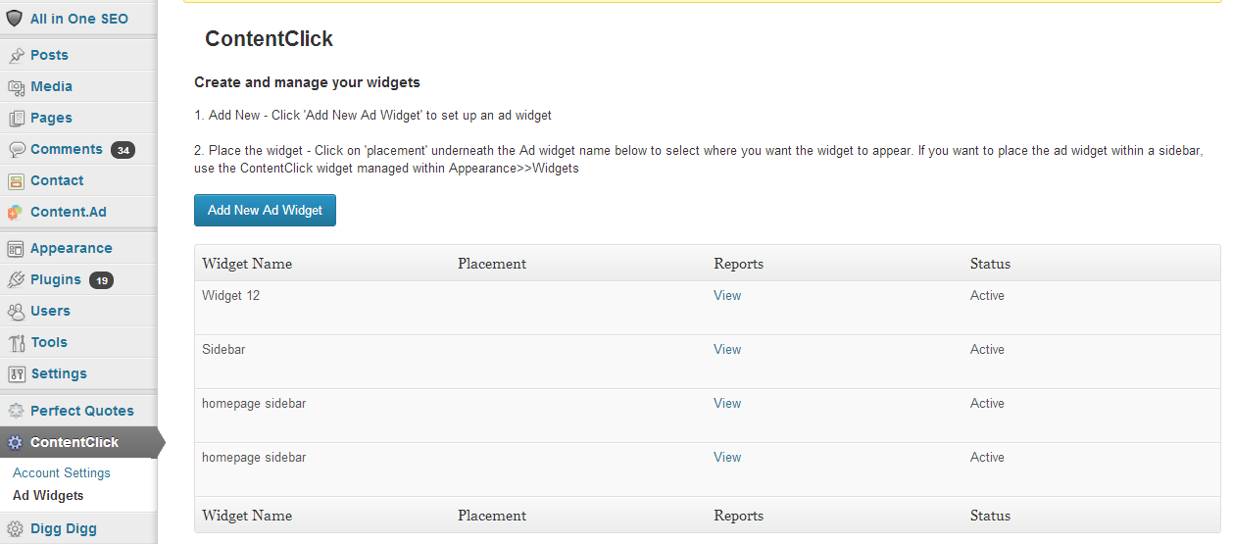Viewport: 1233px width, 544px height.
Task: Click the Content.Ad colorful icon
Action: click(16, 212)
